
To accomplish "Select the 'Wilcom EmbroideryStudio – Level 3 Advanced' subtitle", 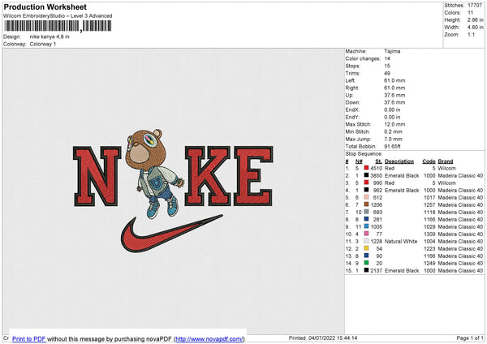I will [58, 15].
